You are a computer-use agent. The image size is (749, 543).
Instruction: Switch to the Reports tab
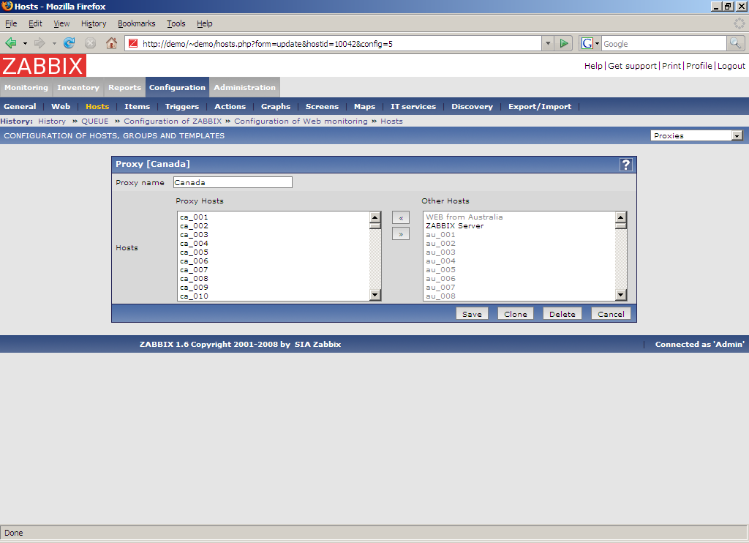[x=124, y=88]
